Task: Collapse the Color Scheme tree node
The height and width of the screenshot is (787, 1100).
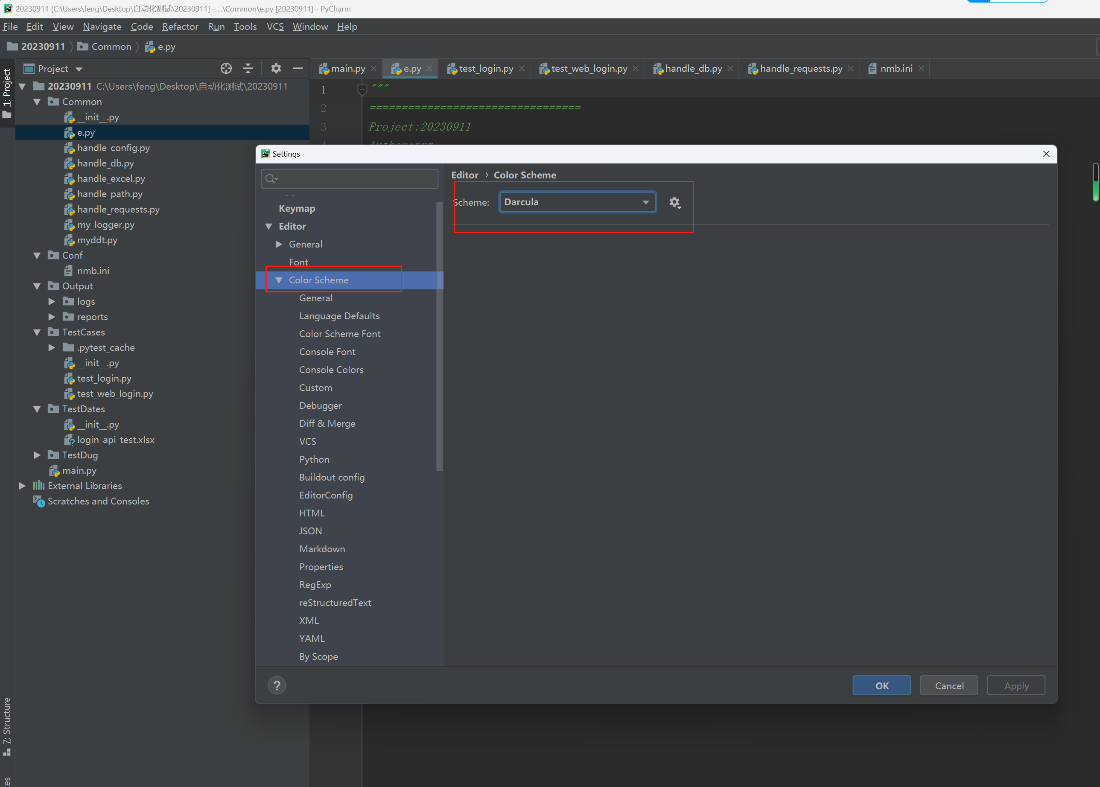Action: [x=279, y=280]
